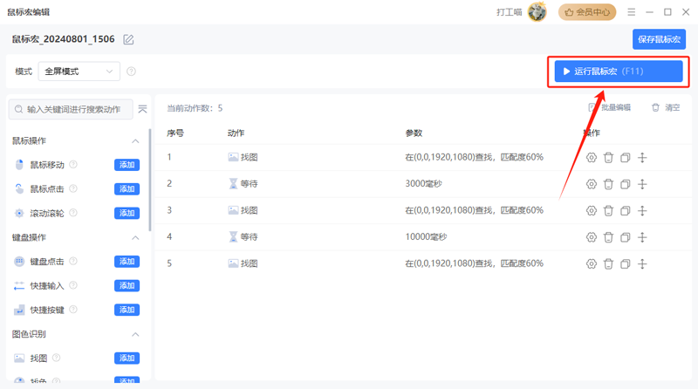Collapse the 键盘操作 section
This screenshot has width=698, height=389.
[x=135, y=237]
